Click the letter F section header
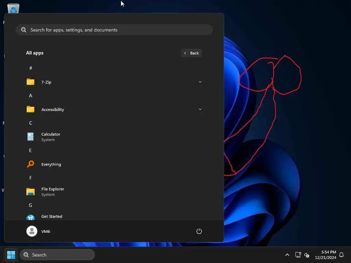This screenshot has width=351, height=263. (31, 178)
